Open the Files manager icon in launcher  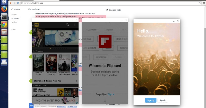tap(4, 32)
